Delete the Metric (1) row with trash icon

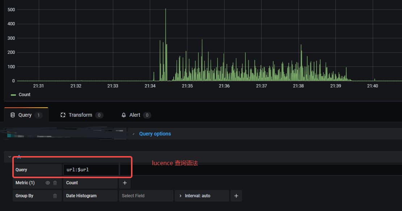pyautogui.click(x=55, y=183)
